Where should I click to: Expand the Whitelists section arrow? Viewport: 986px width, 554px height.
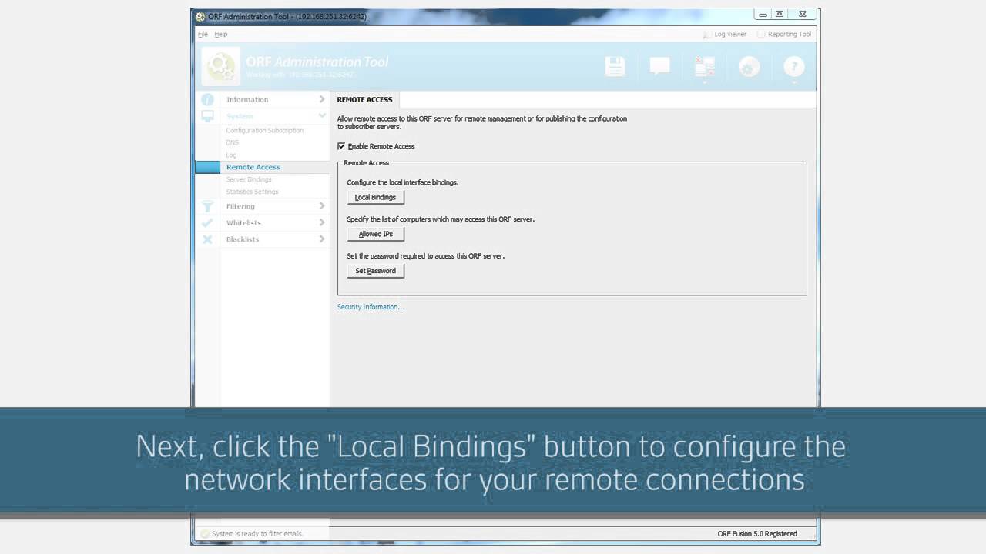coord(322,222)
